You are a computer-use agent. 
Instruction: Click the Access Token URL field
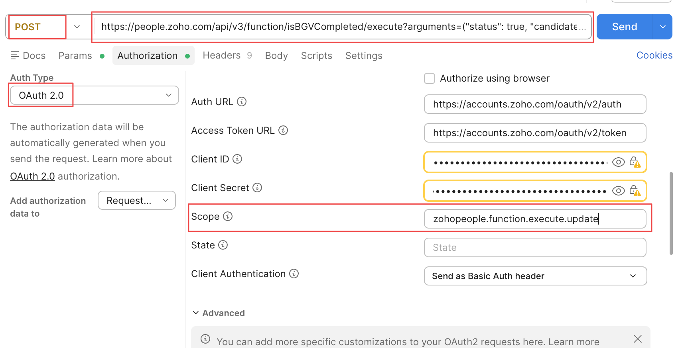coord(535,133)
